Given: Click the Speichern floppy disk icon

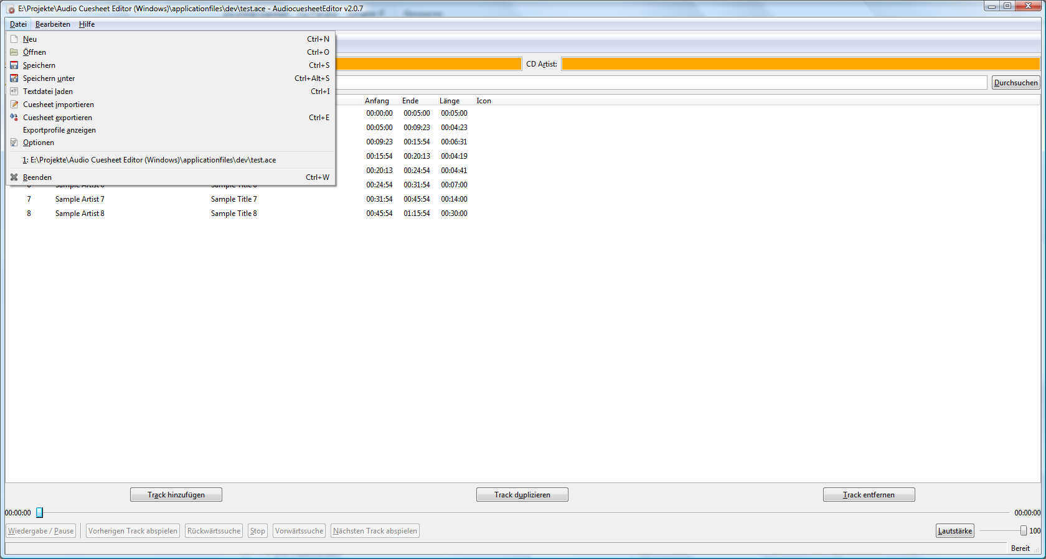Looking at the screenshot, I should (14, 65).
